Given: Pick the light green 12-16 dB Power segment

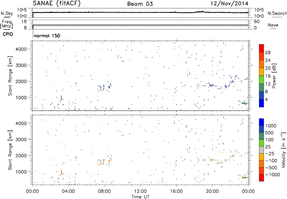Looking at the screenshot, I should coord(262,79).
